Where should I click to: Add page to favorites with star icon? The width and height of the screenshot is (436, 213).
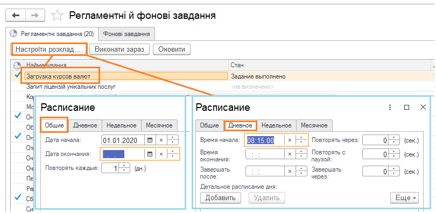tap(57, 15)
